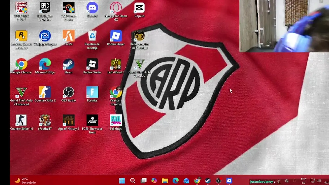The height and width of the screenshot is (185, 329).
Task: Open AMD Ryzen Master desktop icon
Action: click(69, 11)
